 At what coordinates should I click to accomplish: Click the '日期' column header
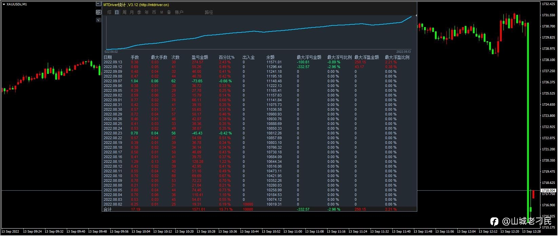[x=107, y=57]
